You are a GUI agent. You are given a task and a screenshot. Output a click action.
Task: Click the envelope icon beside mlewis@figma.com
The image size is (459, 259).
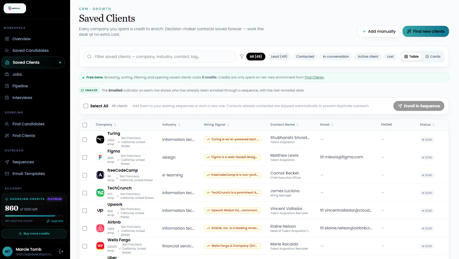pos(322,157)
